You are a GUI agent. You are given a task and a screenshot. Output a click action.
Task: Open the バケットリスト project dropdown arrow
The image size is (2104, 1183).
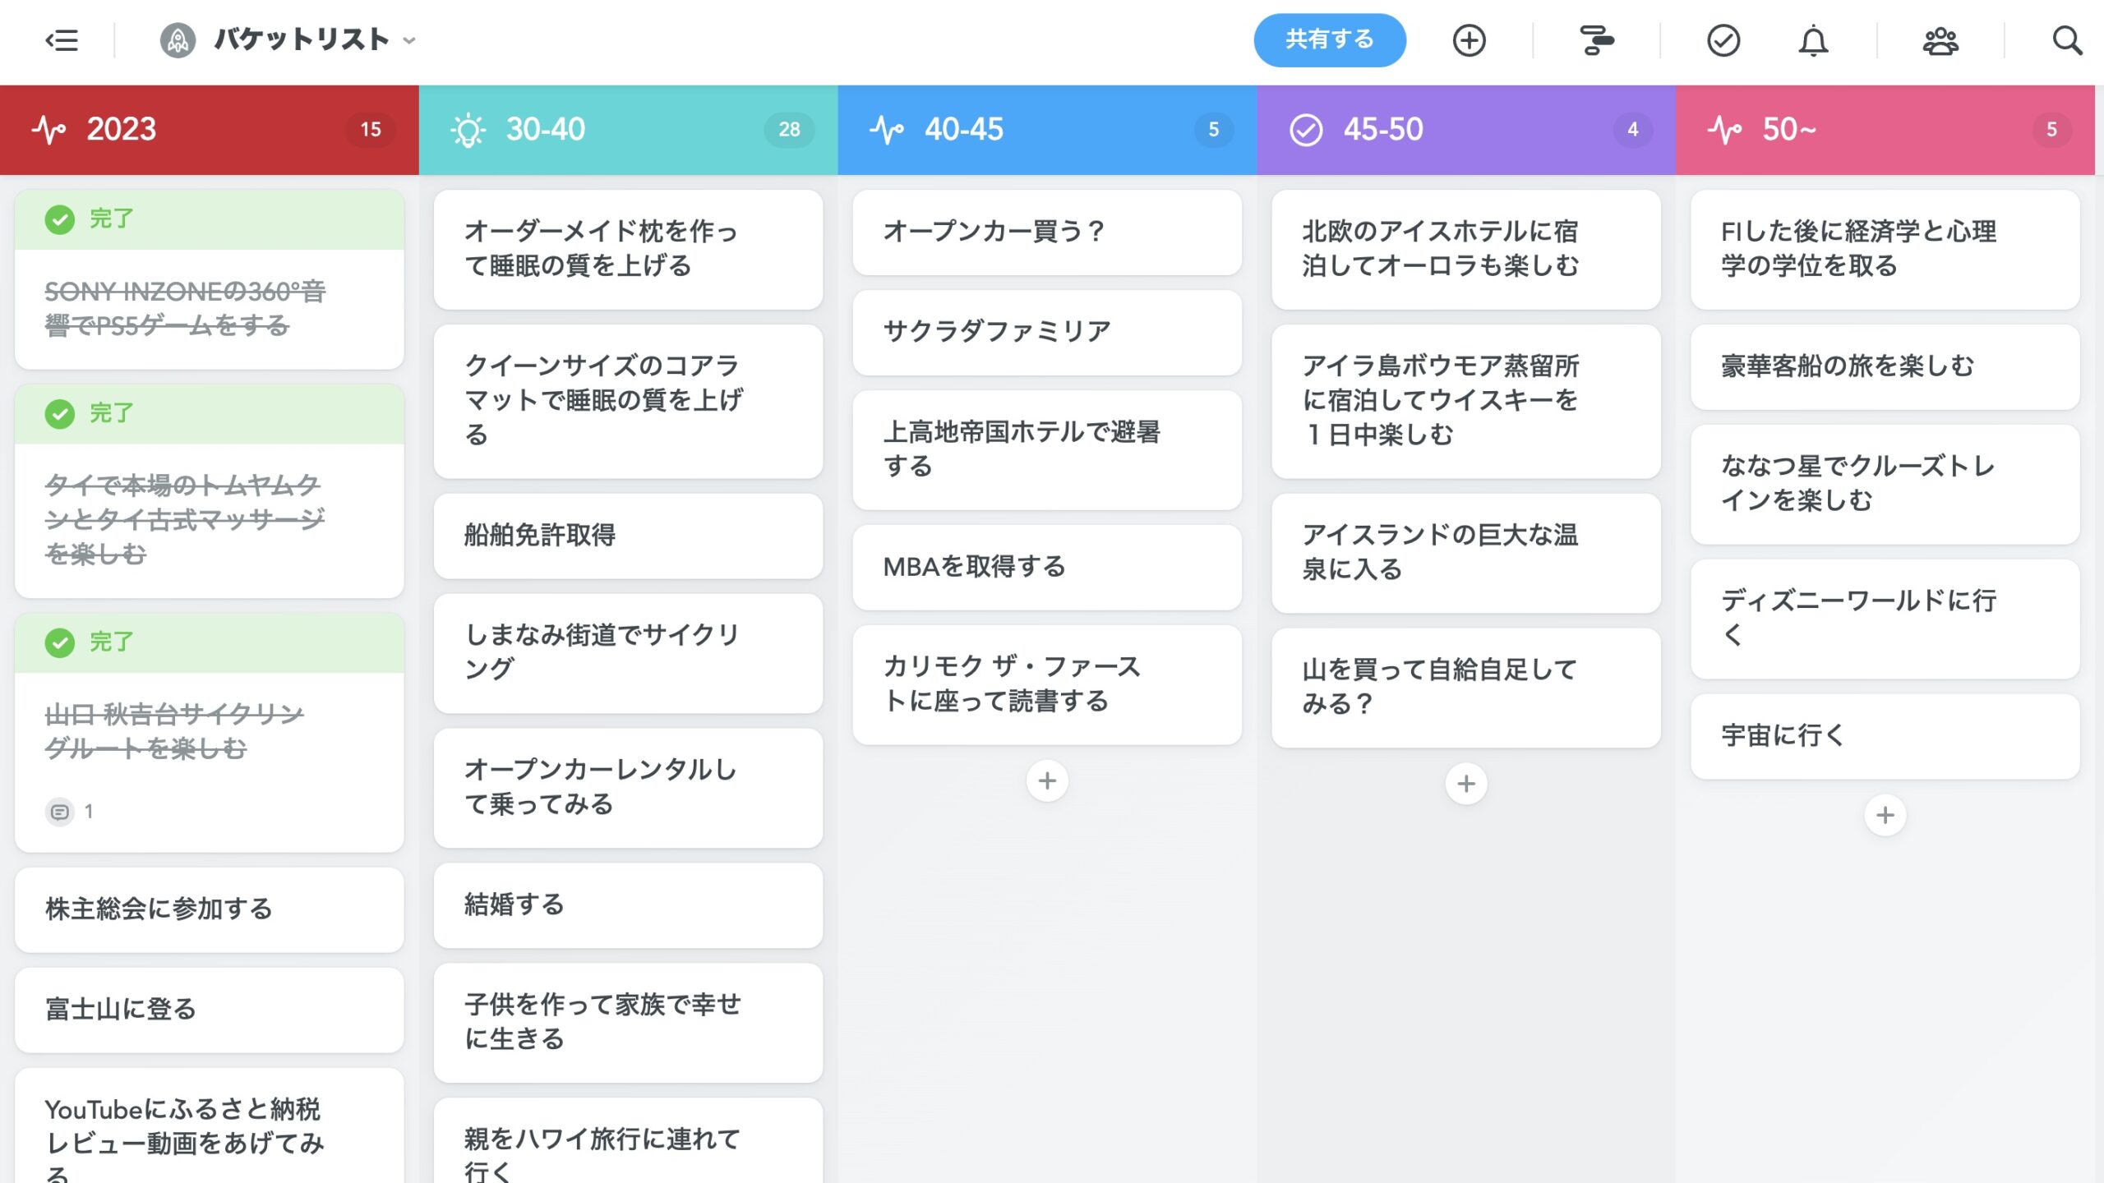point(409,40)
